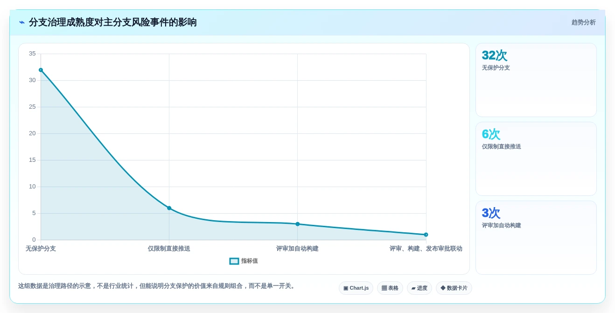Click the lightning icon beside the title

(x=22, y=22)
